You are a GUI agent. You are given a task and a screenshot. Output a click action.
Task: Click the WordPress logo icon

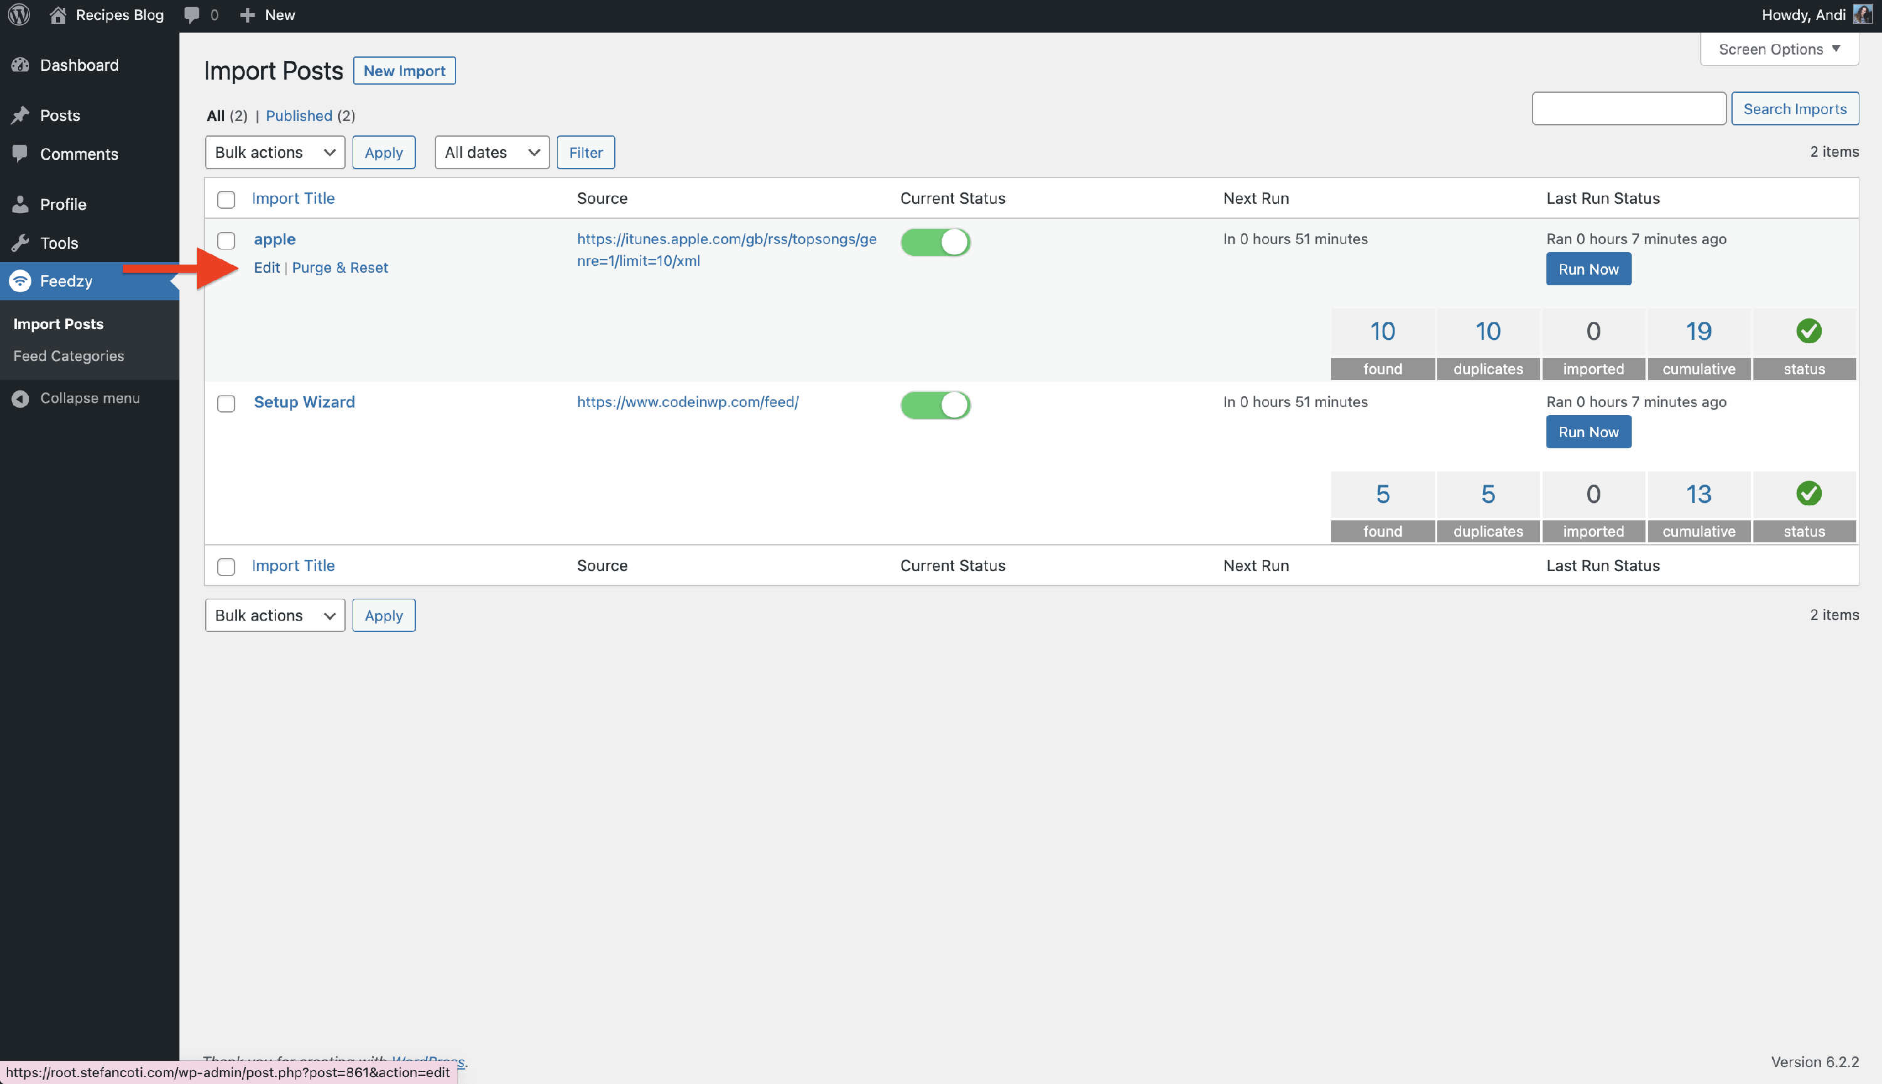(19, 15)
